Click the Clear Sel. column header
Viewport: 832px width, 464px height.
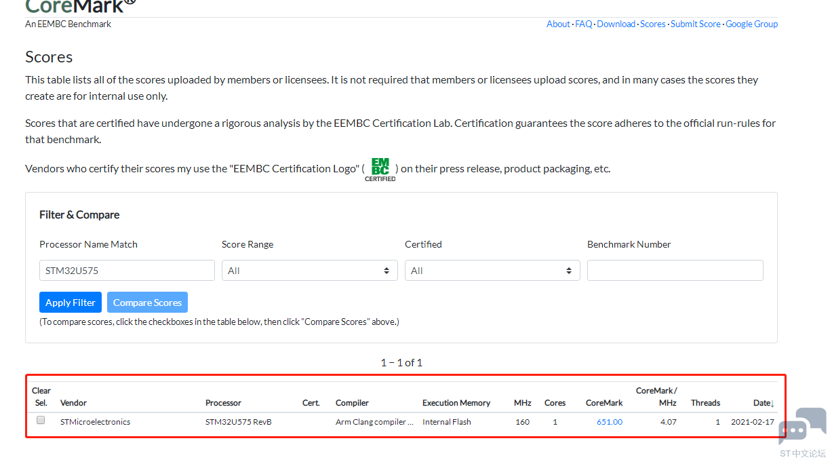(41, 396)
